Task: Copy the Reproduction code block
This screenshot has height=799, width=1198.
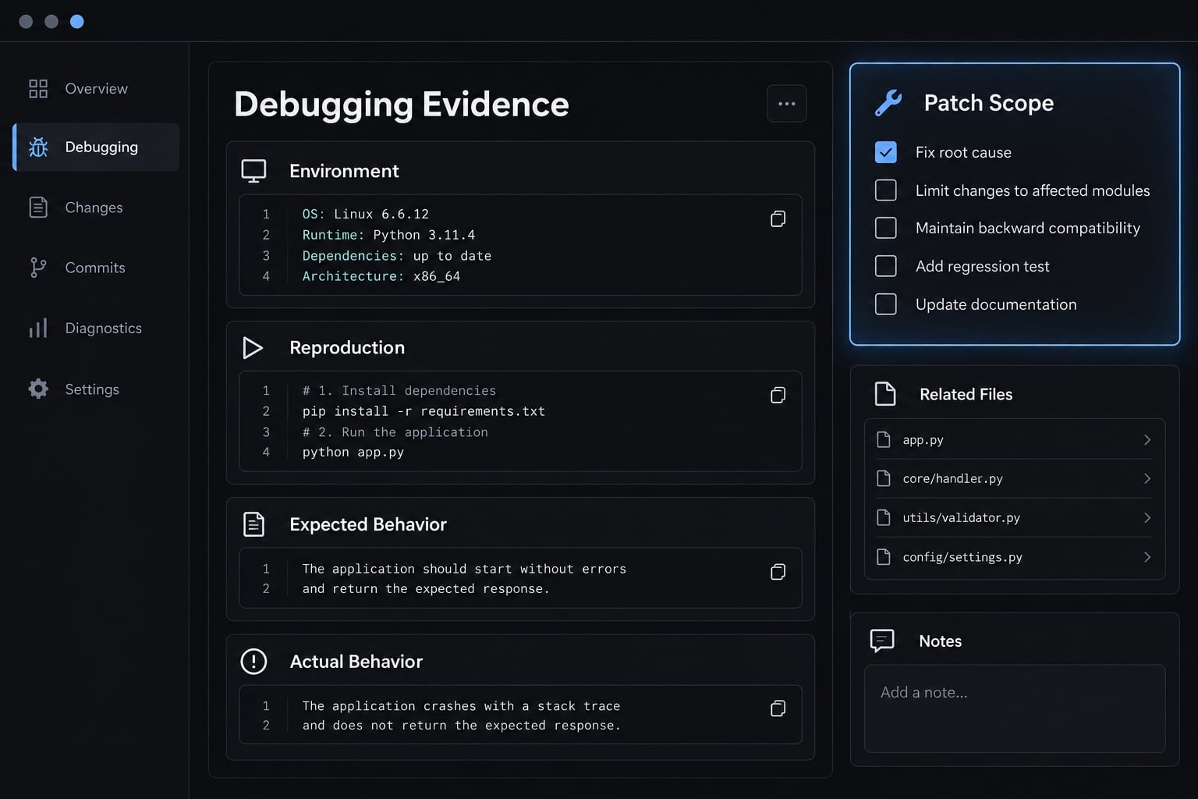Action: click(778, 396)
